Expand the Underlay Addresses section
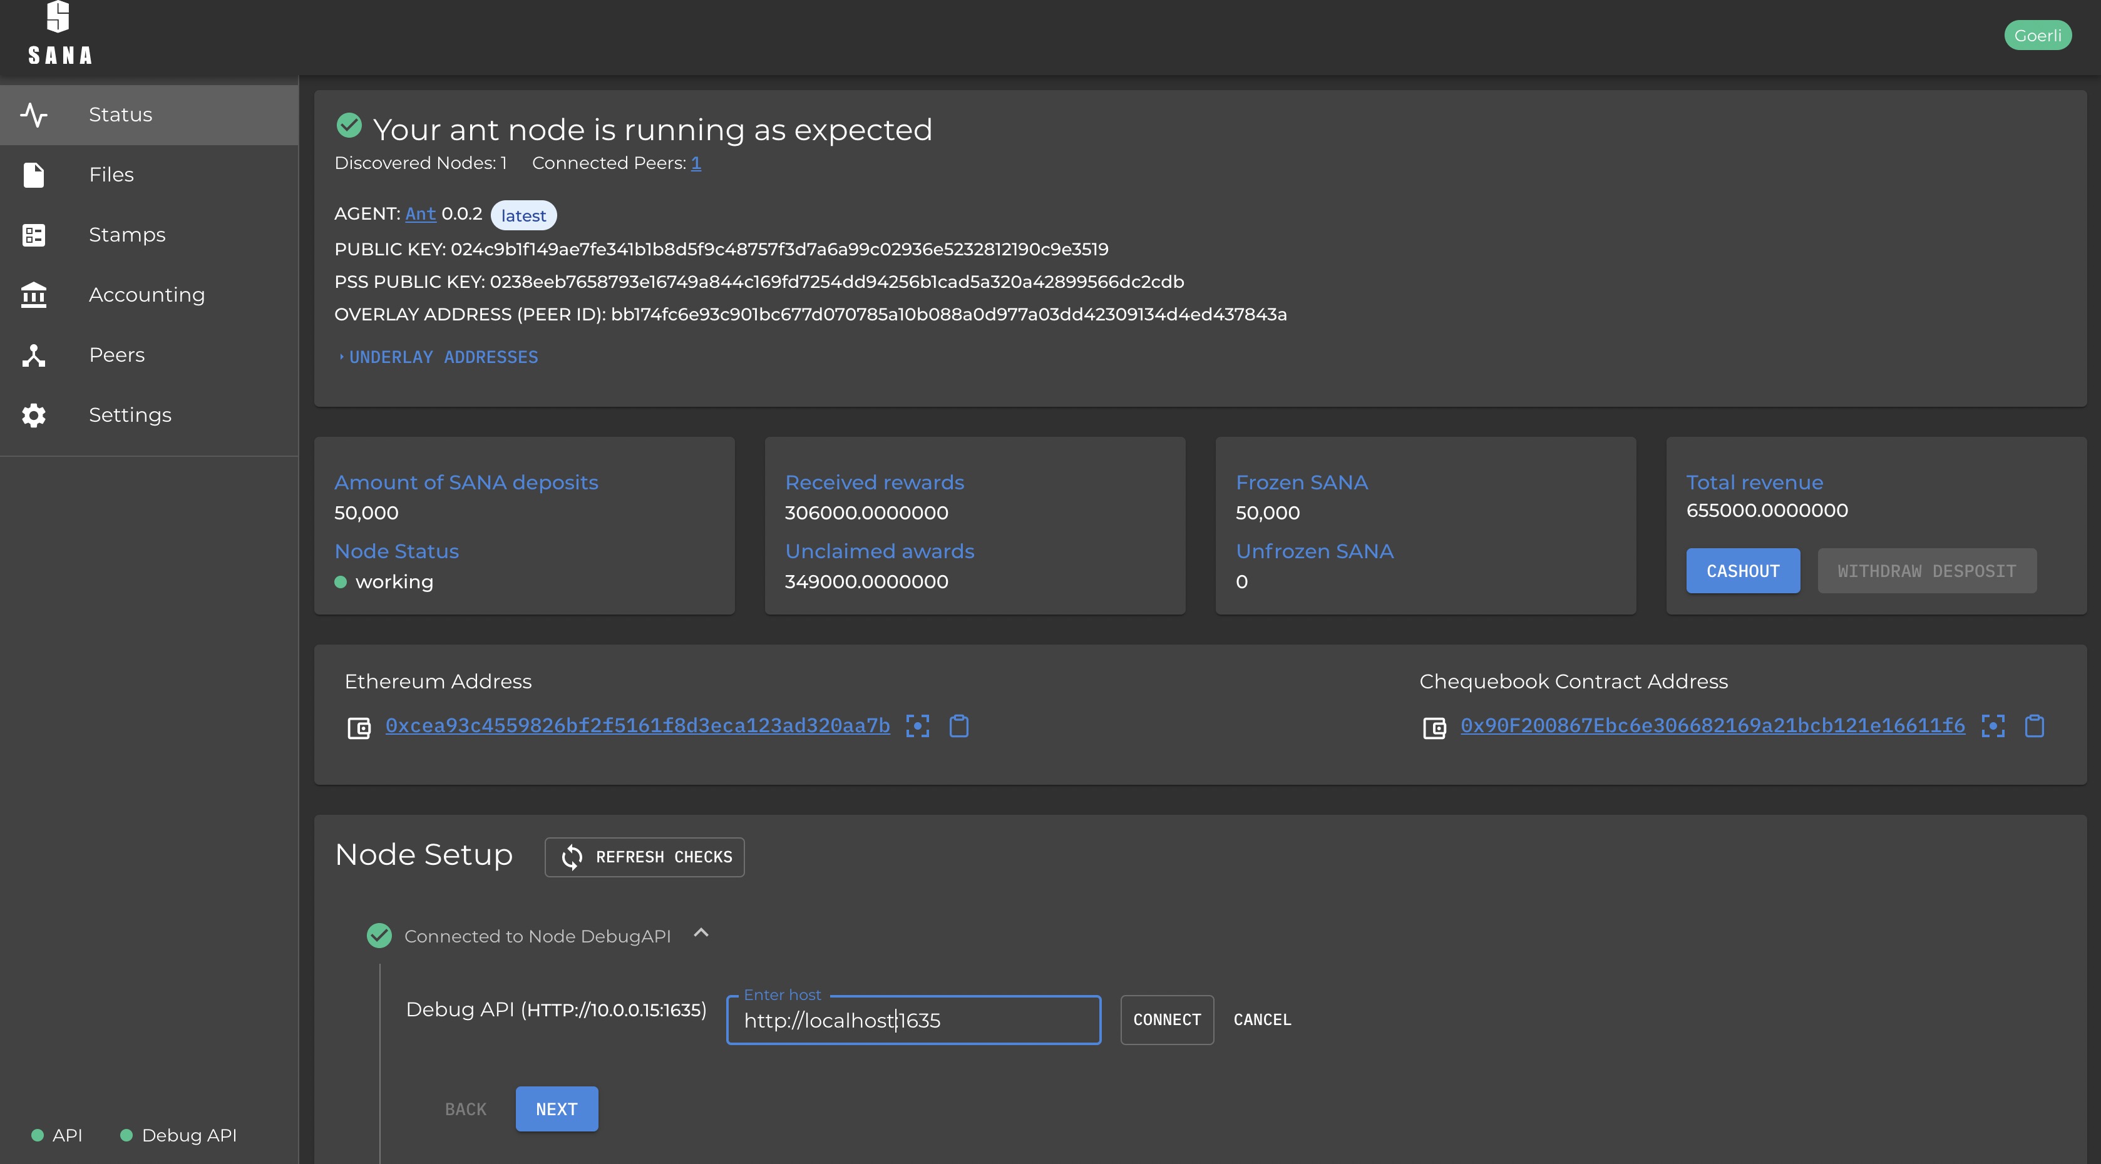The width and height of the screenshot is (2101, 1164). 441,357
